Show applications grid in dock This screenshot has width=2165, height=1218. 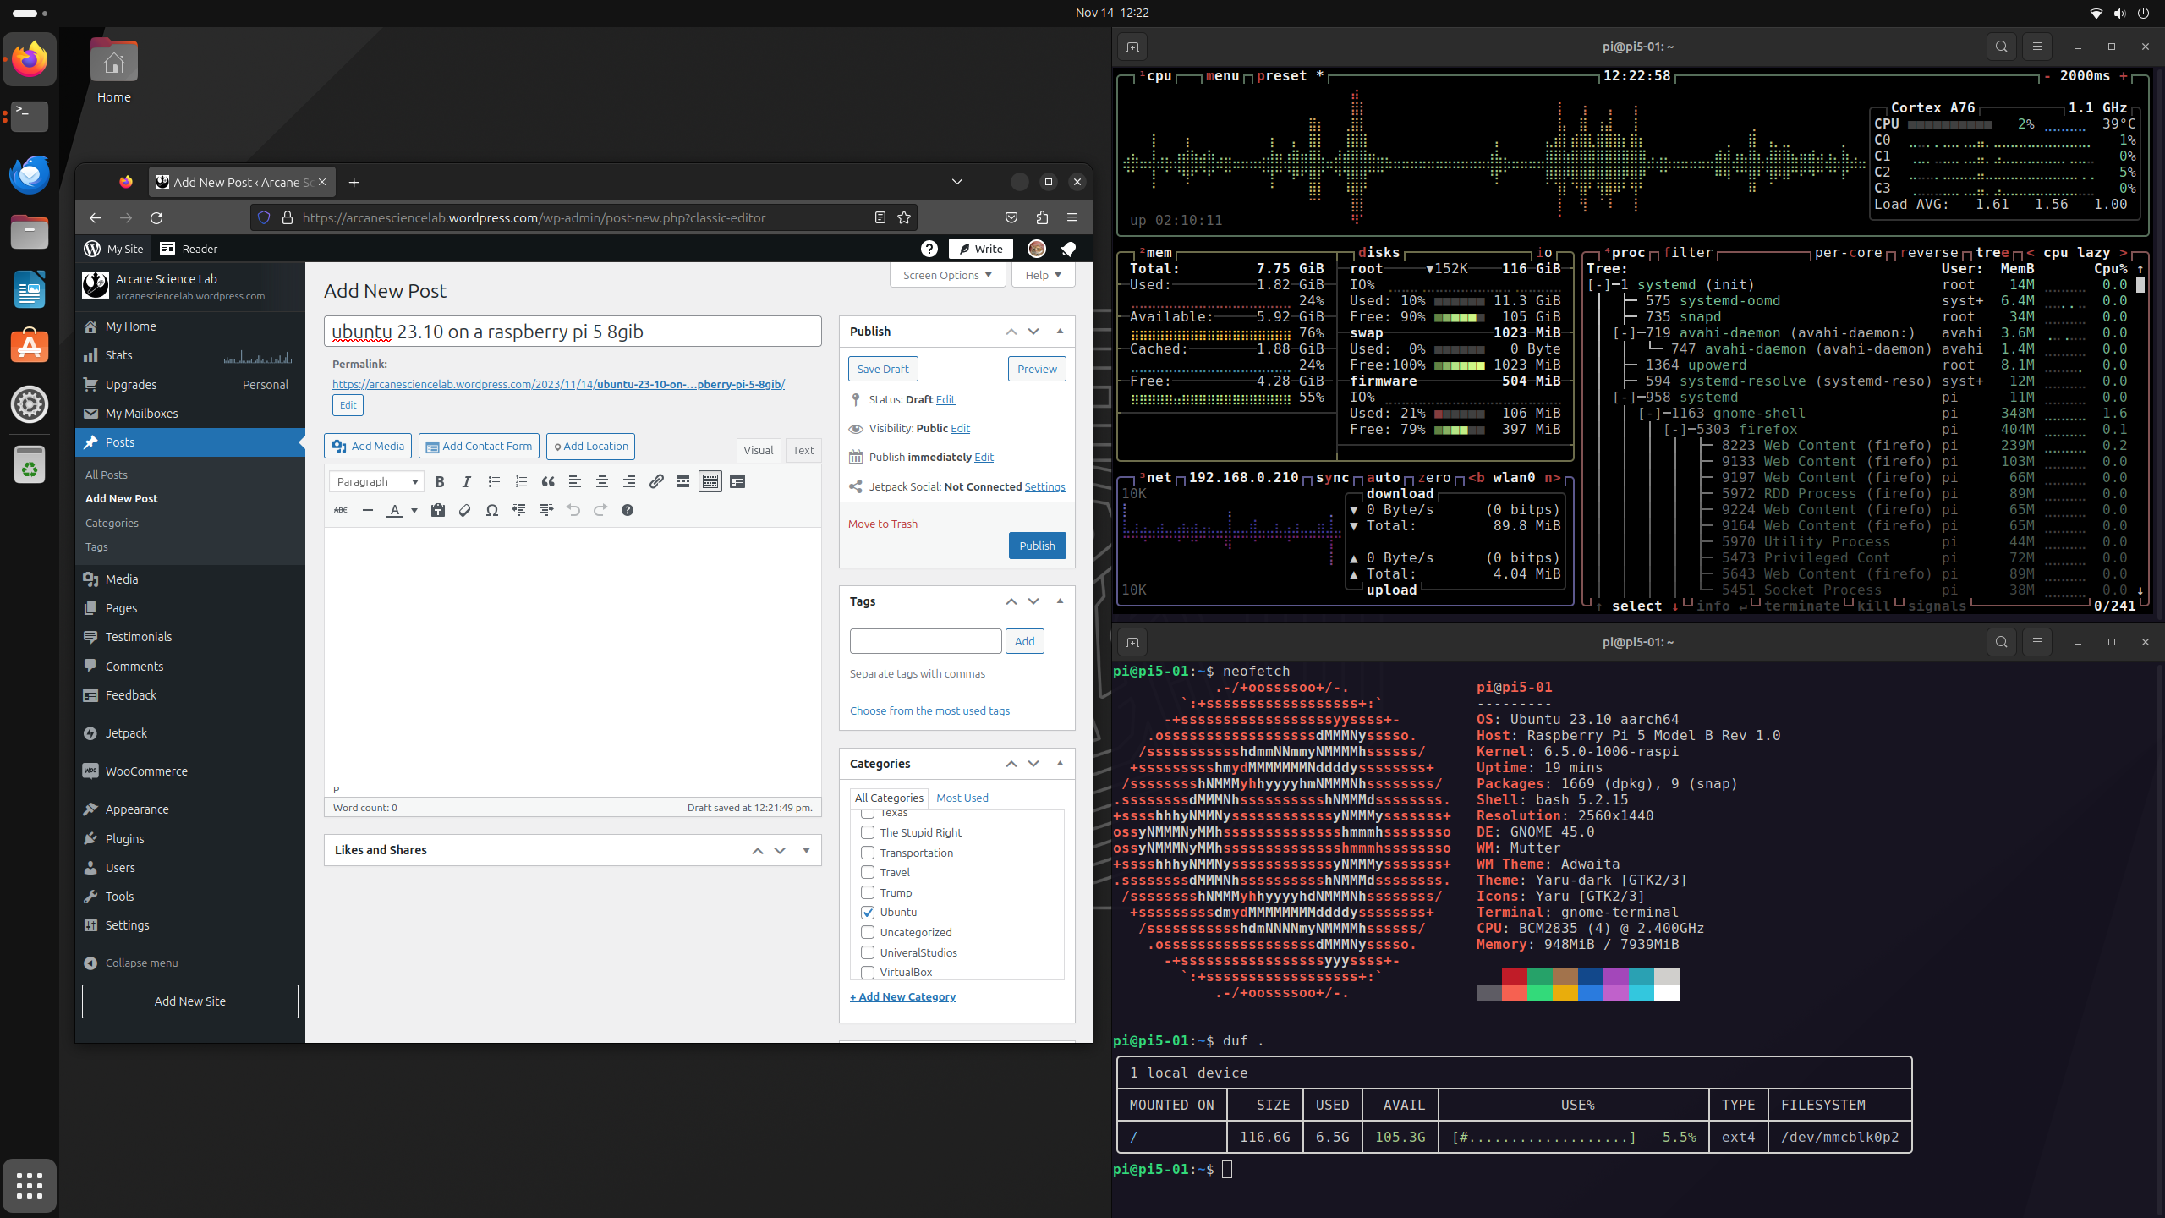pos(30,1186)
